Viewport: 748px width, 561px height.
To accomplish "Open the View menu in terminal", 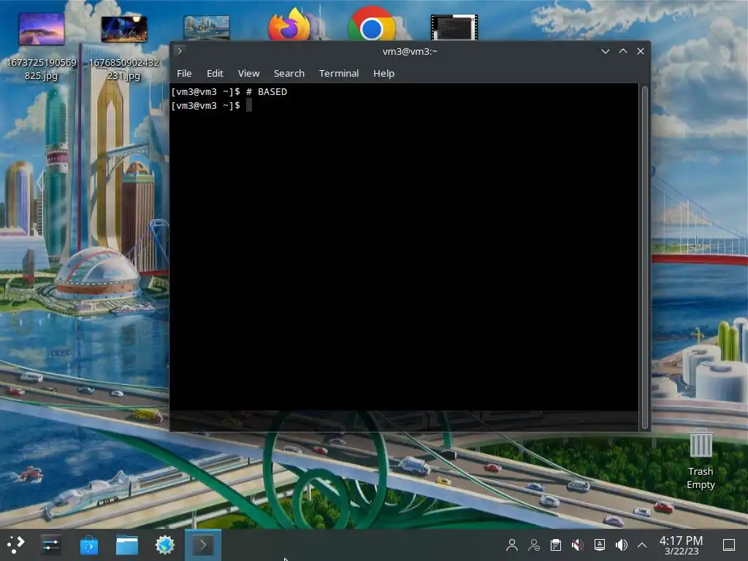I will pos(248,74).
